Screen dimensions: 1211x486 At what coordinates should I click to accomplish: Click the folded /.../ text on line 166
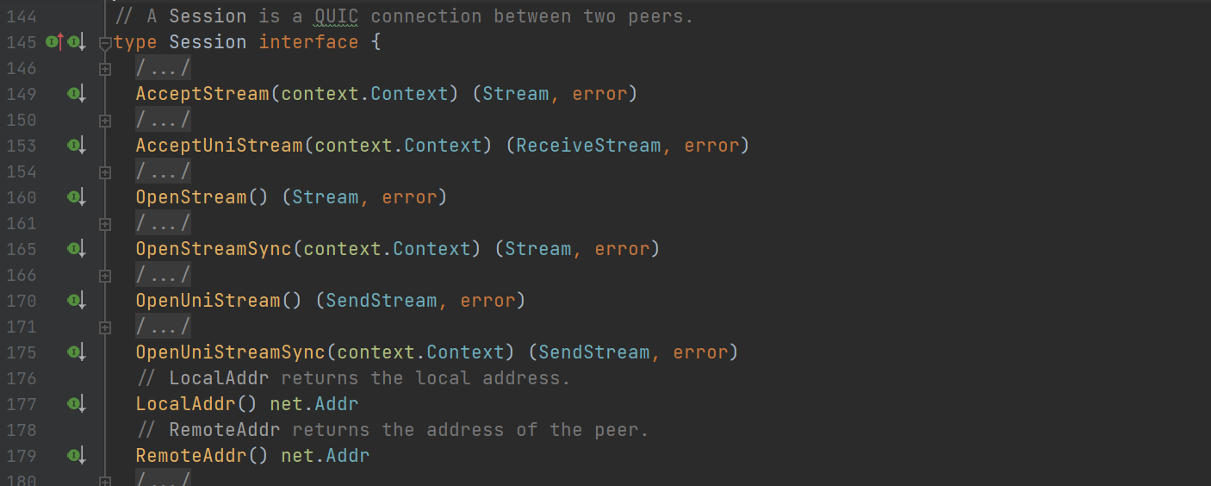(x=163, y=275)
